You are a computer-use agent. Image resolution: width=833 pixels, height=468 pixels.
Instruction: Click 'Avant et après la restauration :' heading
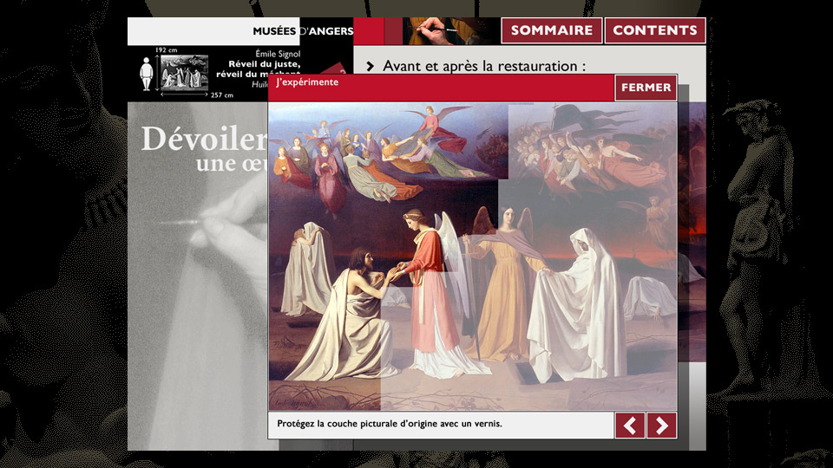point(484,67)
